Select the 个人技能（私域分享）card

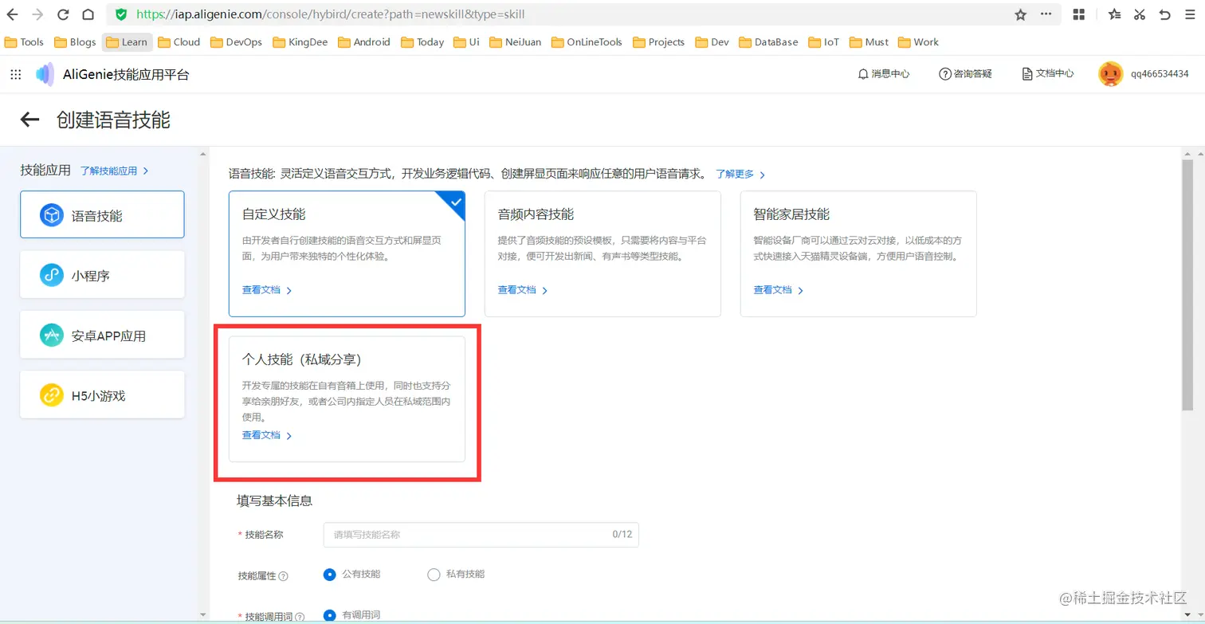[347, 399]
